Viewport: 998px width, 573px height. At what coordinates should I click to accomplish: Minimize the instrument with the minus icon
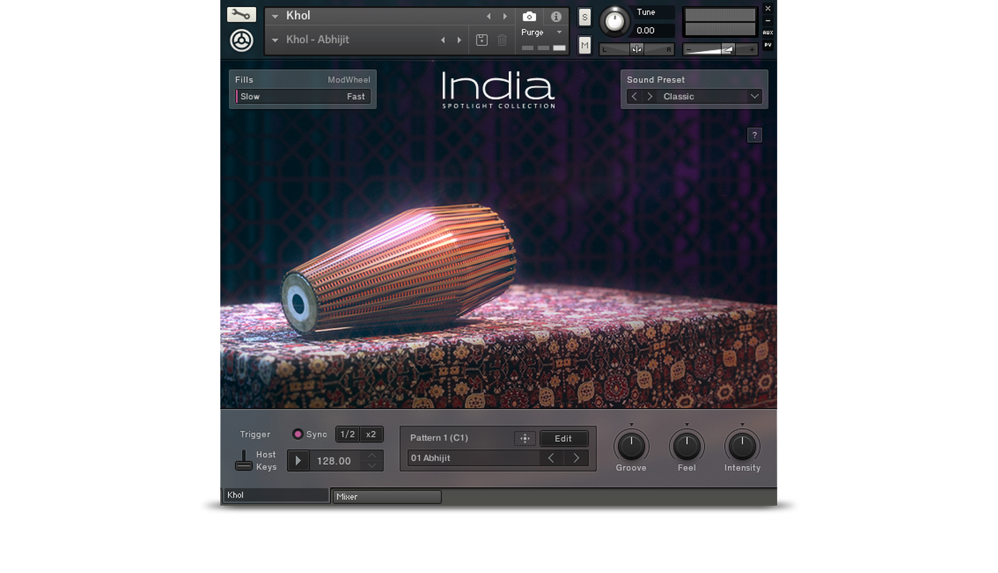point(768,21)
